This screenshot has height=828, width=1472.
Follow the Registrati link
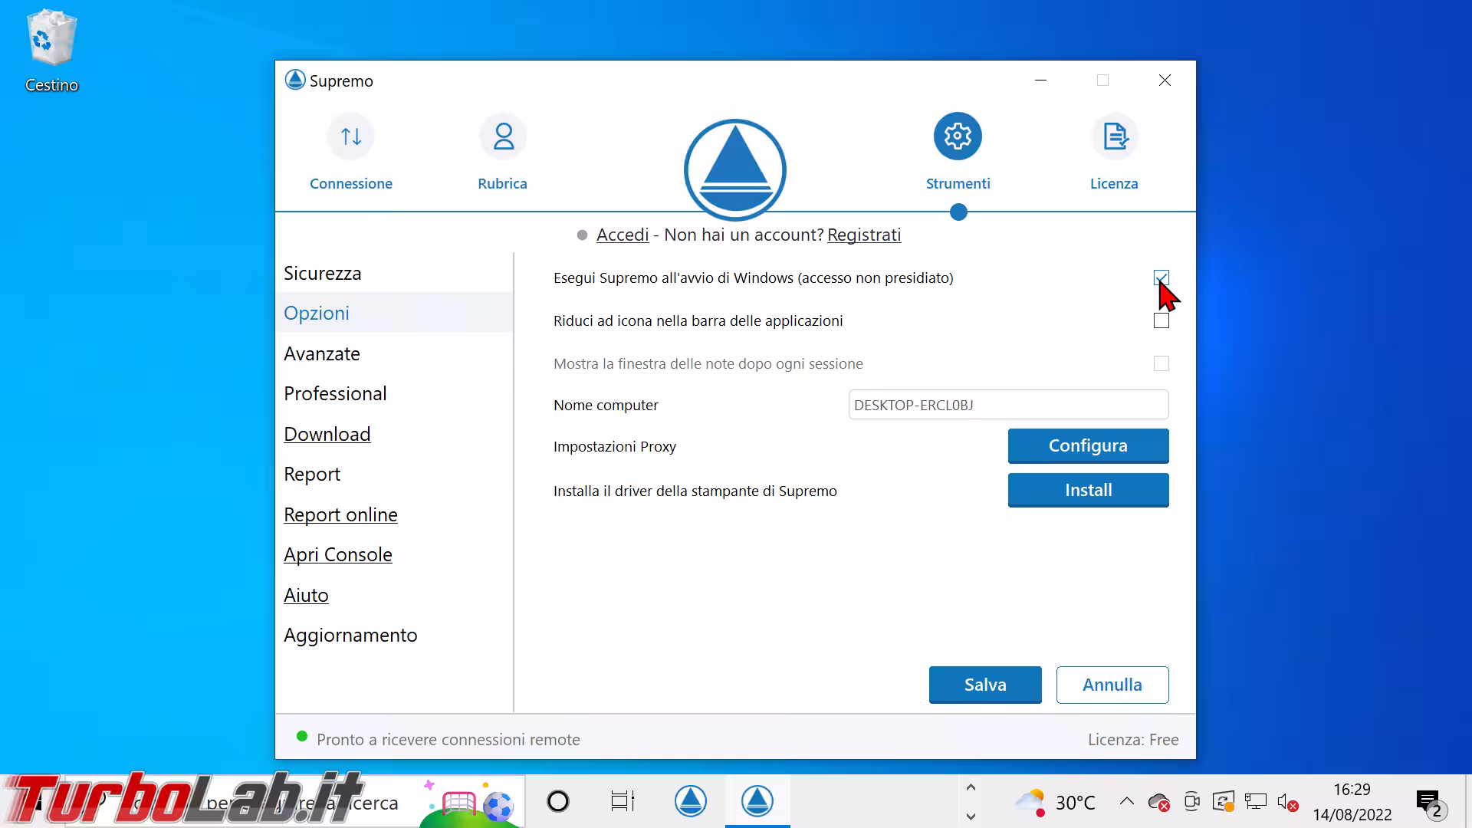point(863,235)
